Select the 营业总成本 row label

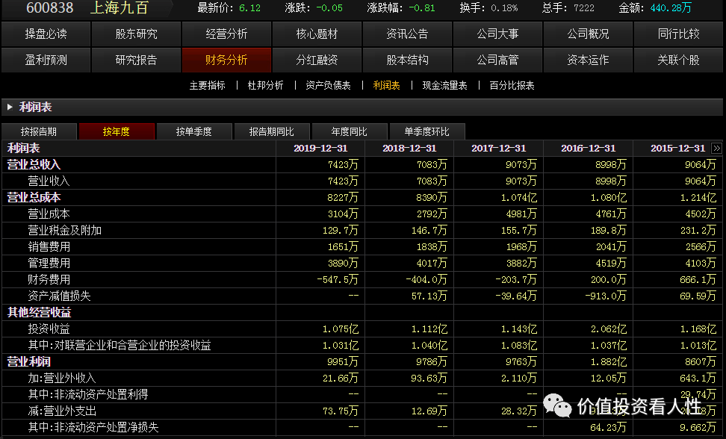34,198
